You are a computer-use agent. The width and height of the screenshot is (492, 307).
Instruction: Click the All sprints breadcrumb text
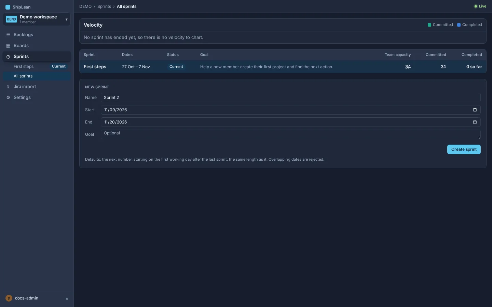127,6
